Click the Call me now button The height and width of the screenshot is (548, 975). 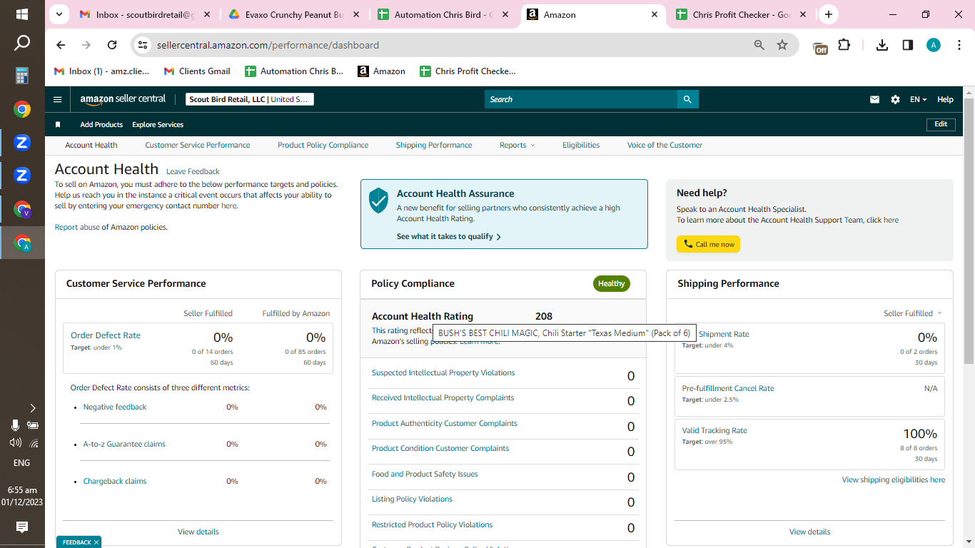[x=708, y=244]
